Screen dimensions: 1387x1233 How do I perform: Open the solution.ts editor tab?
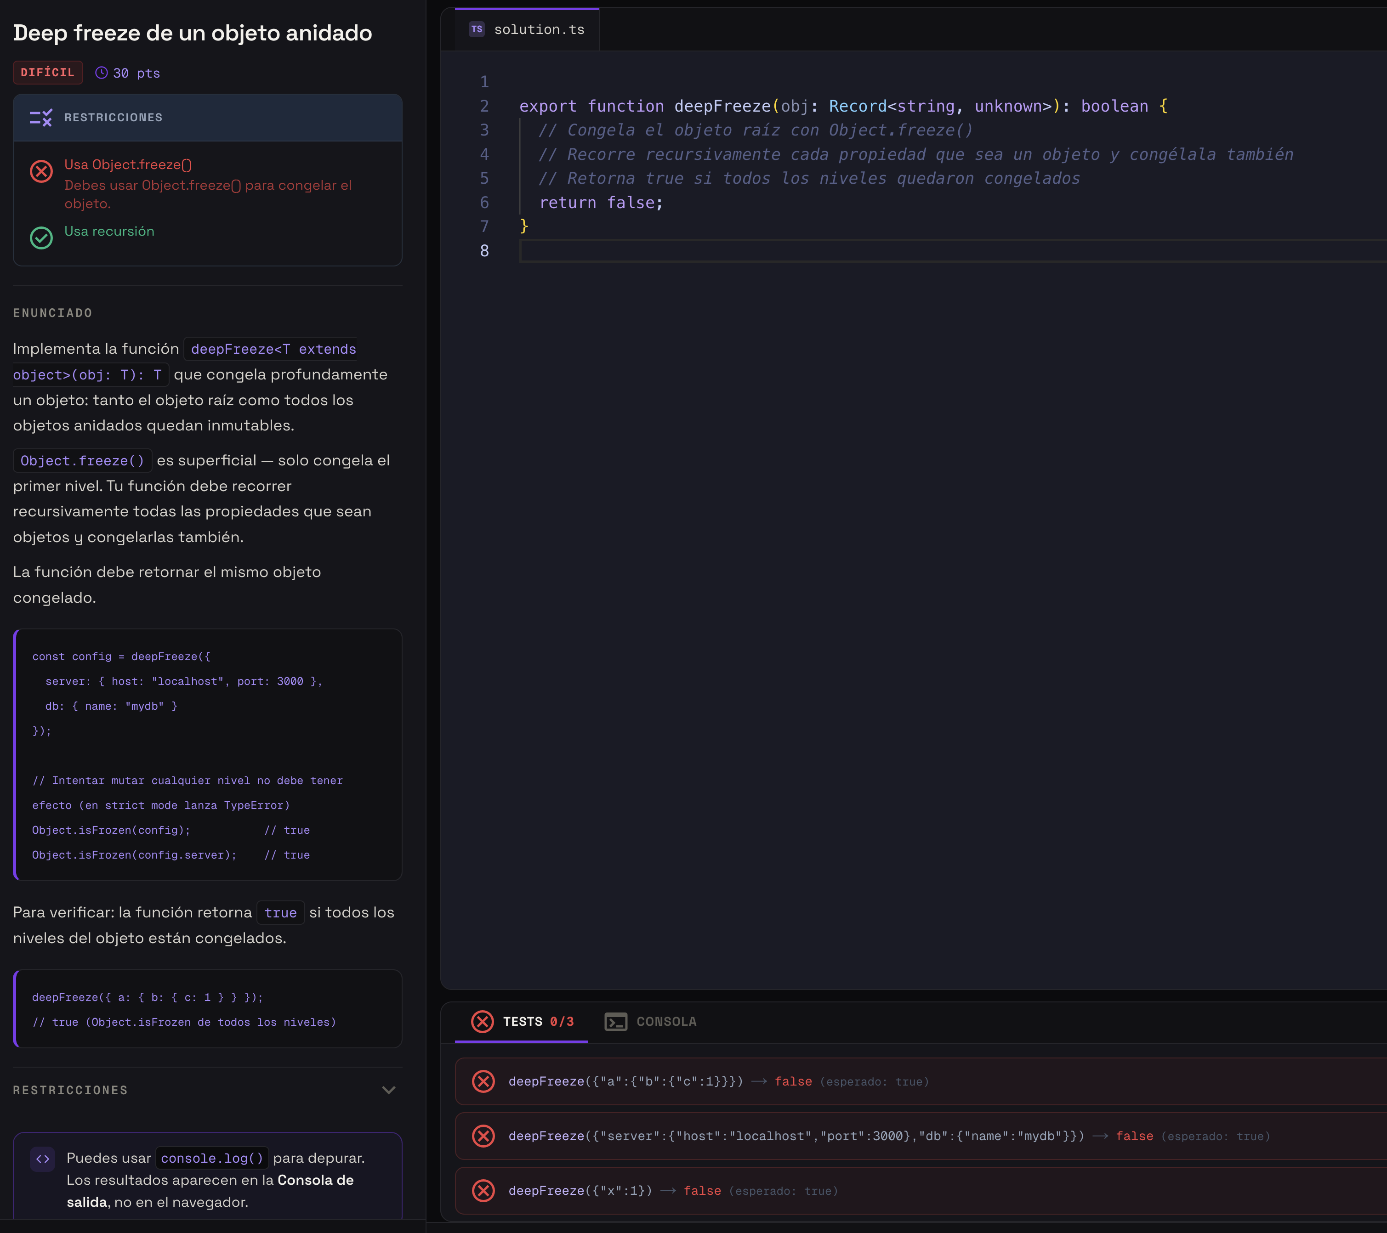[x=527, y=29]
